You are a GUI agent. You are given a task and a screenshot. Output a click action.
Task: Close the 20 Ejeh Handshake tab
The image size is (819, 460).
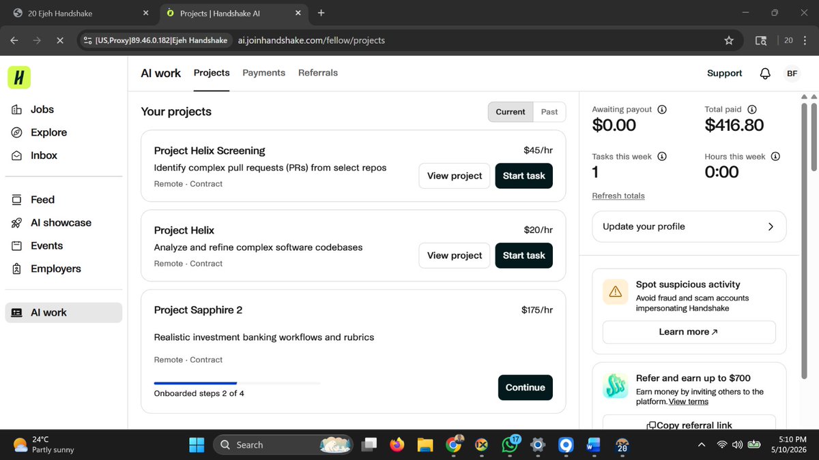click(145, 13)
